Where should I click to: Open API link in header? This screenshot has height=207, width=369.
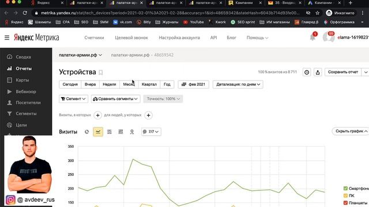click(x=214, y=37)
